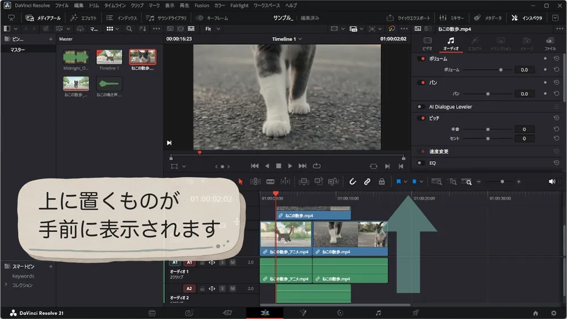Click the play reverse button

[x=267, y=166]
